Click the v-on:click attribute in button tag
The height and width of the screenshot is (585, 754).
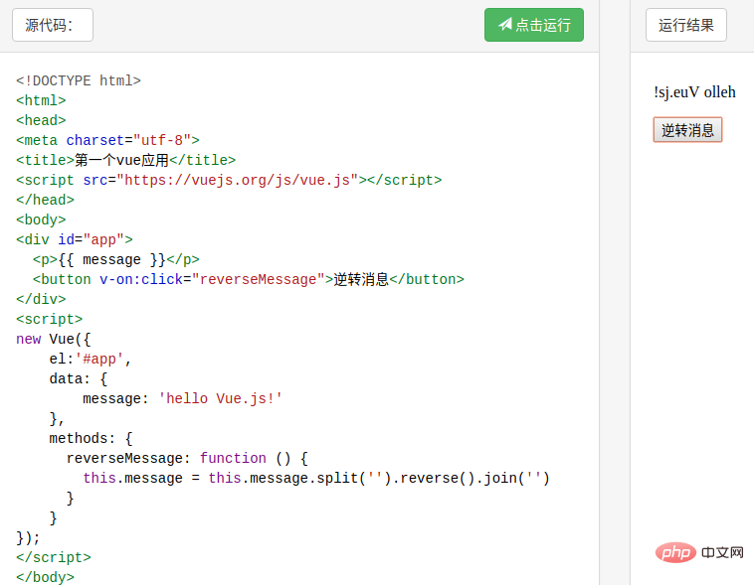point(141,279)
